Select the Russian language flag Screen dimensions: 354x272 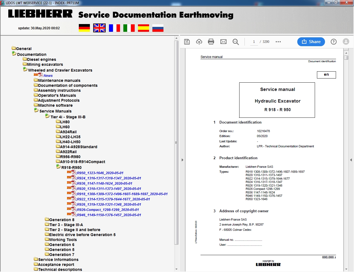pos(158,28)
